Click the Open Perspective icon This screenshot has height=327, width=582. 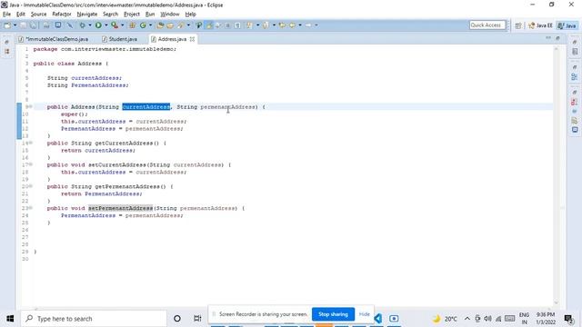518,25
